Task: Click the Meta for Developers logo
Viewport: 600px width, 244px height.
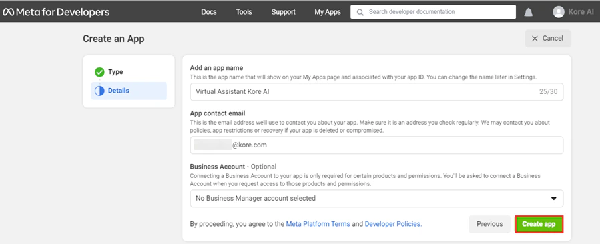Action: [56, 12]
